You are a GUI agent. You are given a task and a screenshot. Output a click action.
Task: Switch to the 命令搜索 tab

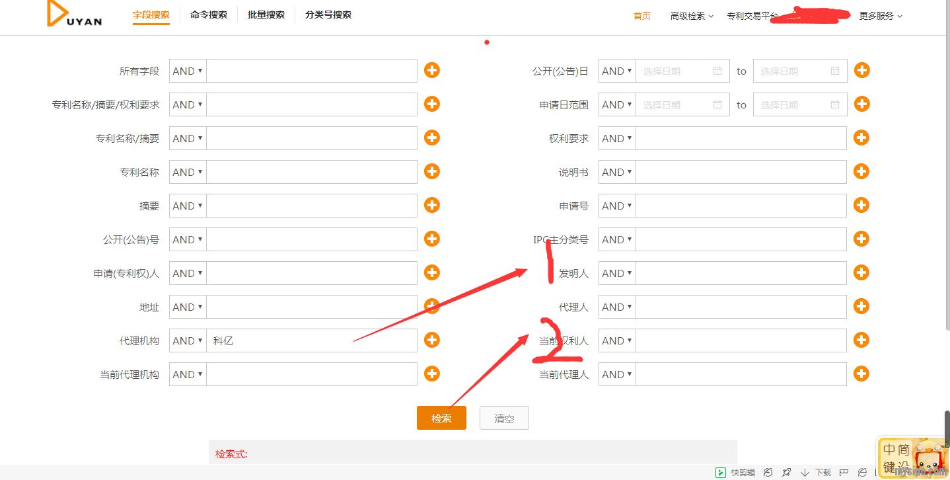tap(209, 15)
